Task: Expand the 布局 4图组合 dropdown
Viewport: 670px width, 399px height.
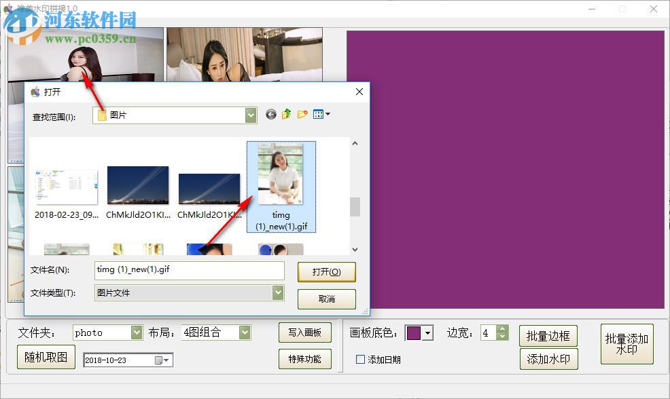Action: coord(245,332)
